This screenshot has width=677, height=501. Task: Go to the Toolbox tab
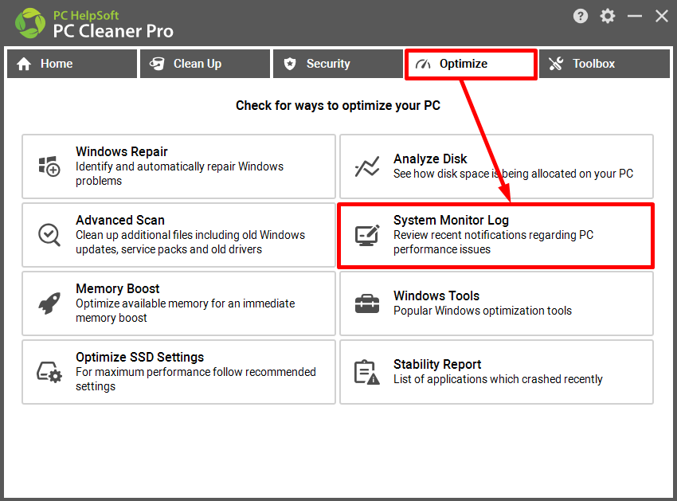(x=605, y=64)
